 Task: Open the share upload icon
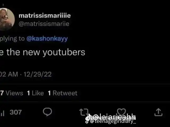[158, 112]
